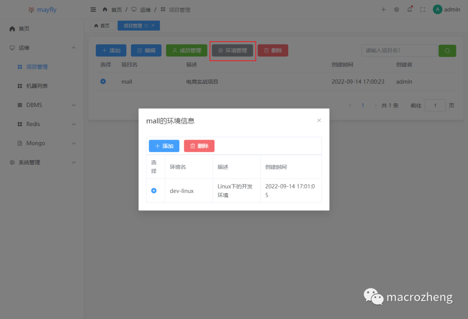The width and height of the screenshot is (468, 319).
Task: Click the blue 添加 button in dialog
Action: [x=164, y=146]
